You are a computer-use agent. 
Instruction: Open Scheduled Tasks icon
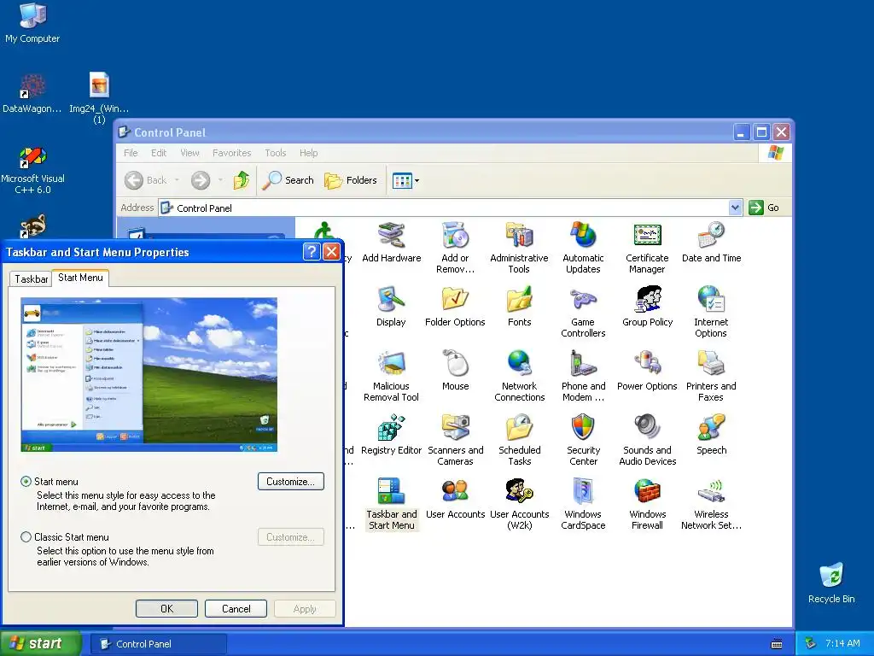(519, 440)
